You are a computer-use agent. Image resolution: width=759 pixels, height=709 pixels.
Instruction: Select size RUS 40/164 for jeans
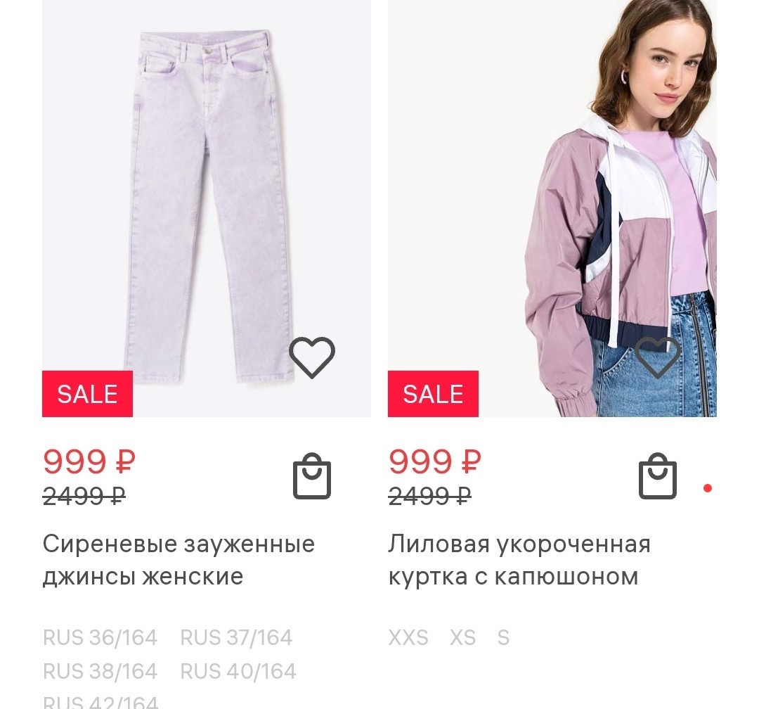coord(238,671)
